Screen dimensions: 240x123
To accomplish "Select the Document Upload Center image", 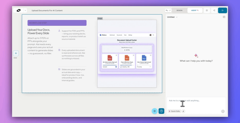I will [x=127, y=54].
